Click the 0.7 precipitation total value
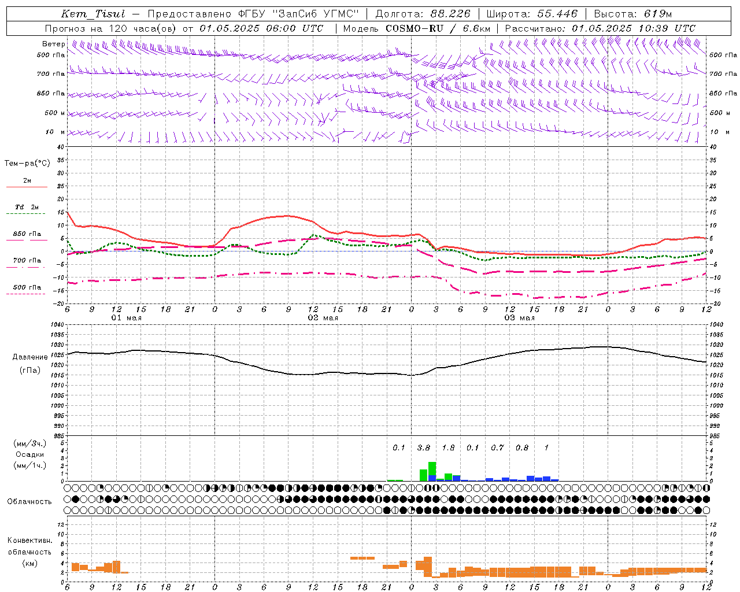Image resolution: width=740 pixels, height=592 pixels. pos(497,447)
